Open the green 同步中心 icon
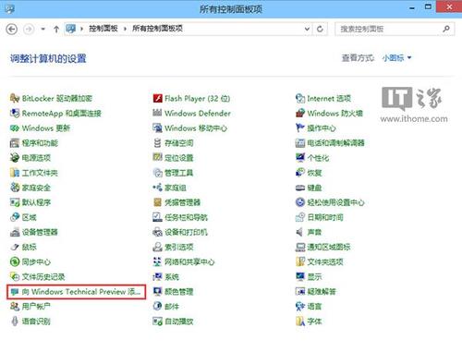 [15, 261]
